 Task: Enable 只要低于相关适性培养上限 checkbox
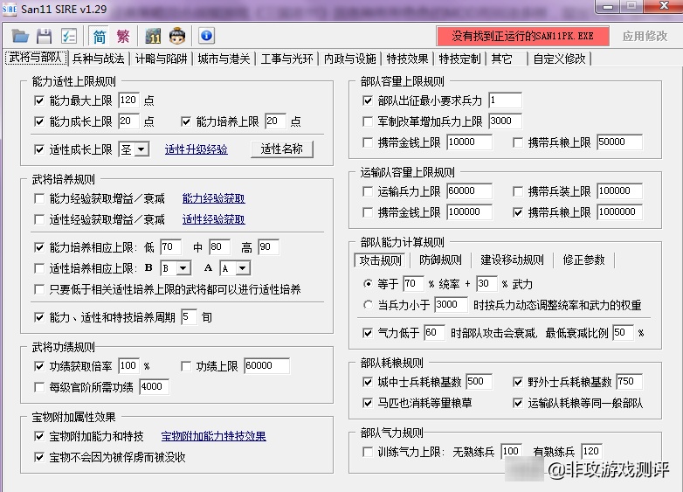(x=39, y=289)
